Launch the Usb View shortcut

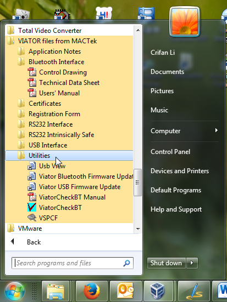pyautogui.click(x=69, y=166)
